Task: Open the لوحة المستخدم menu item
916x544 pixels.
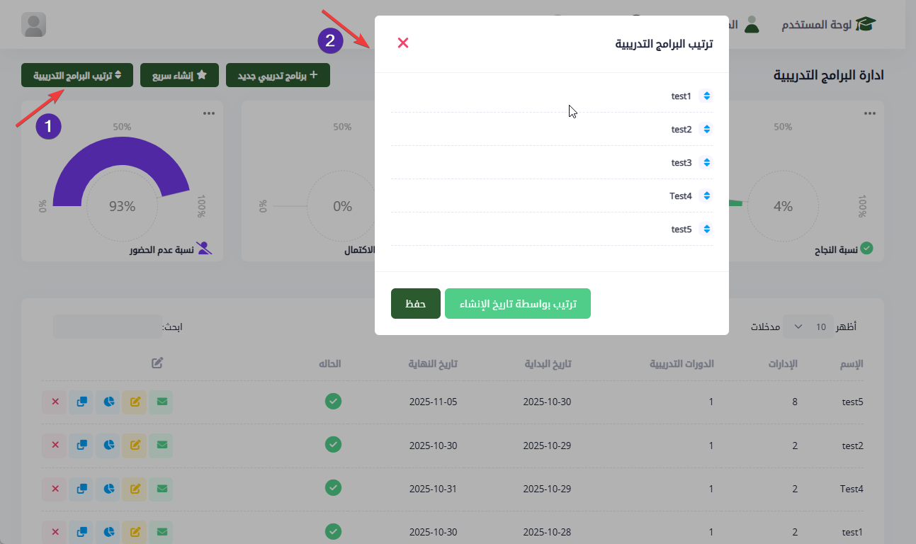Action: tap(829, 25)
